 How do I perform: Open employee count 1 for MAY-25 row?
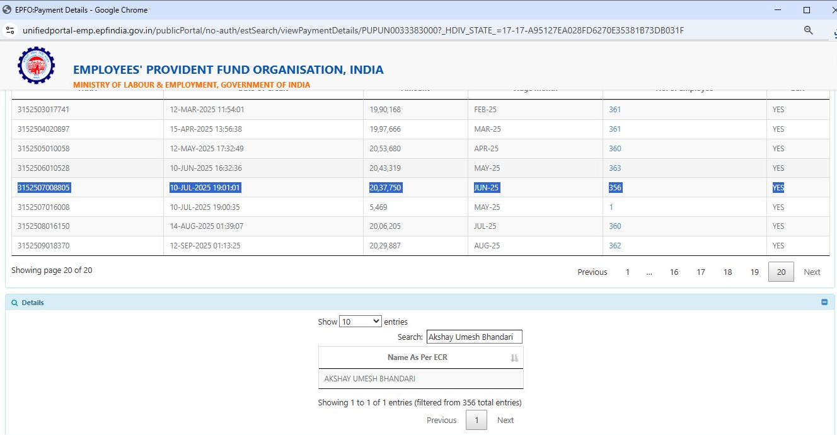click(x=611, y=207)
